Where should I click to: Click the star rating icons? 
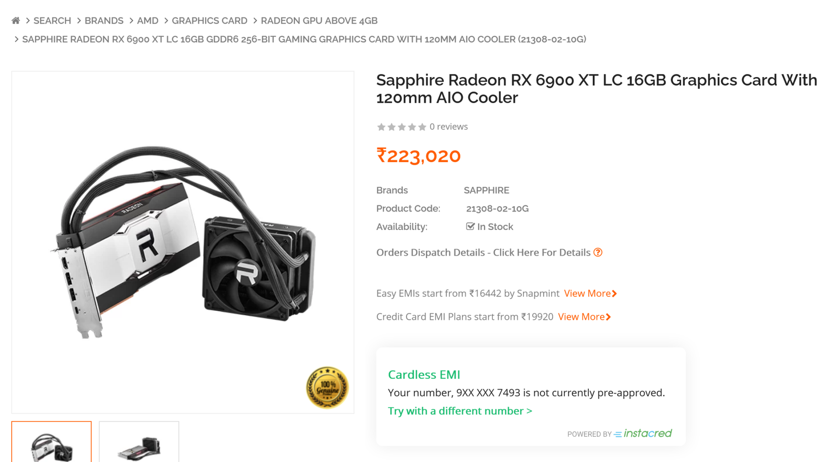click(x=401, y=127)
